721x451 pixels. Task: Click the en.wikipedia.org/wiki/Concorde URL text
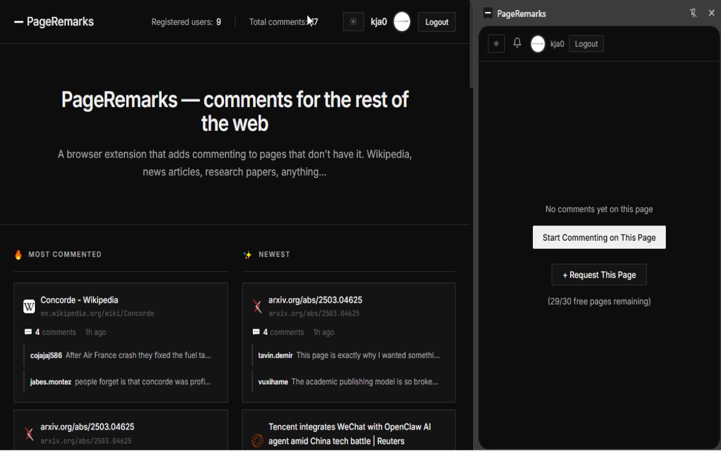coord(97,313)
